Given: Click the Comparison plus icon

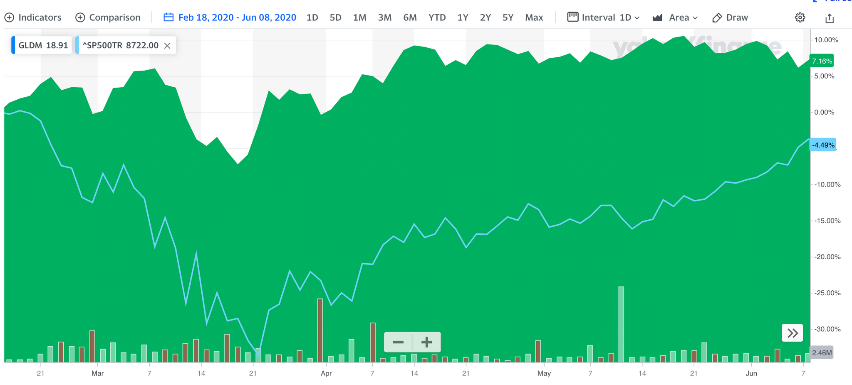Looking at the screenshot, I should [80, 17].
